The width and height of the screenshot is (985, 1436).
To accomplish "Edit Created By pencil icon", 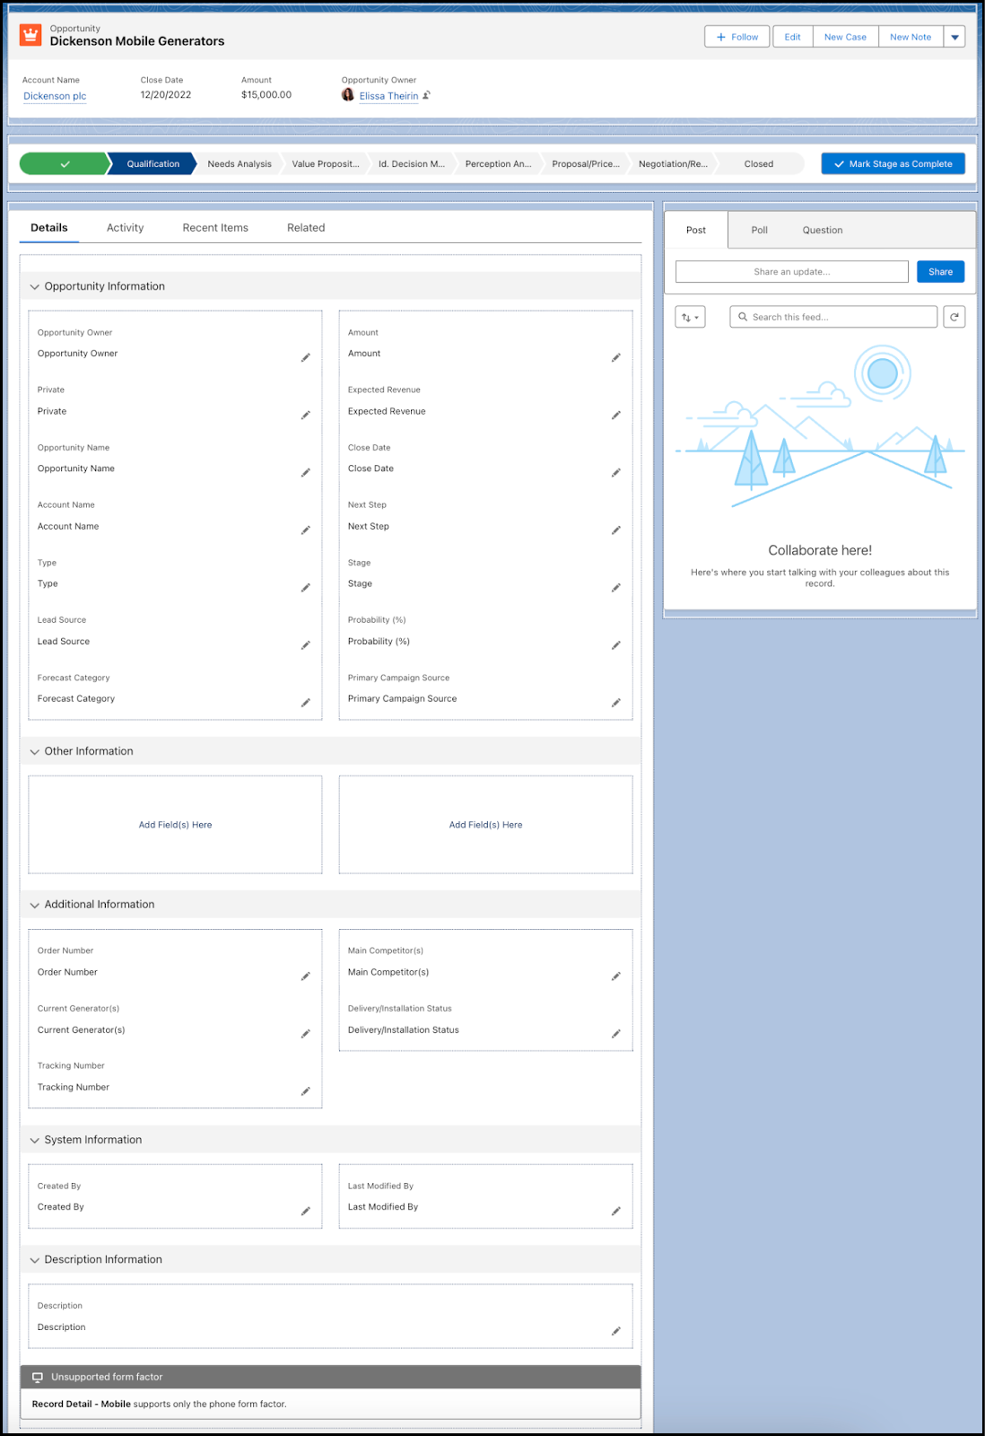I will 305,1211.
